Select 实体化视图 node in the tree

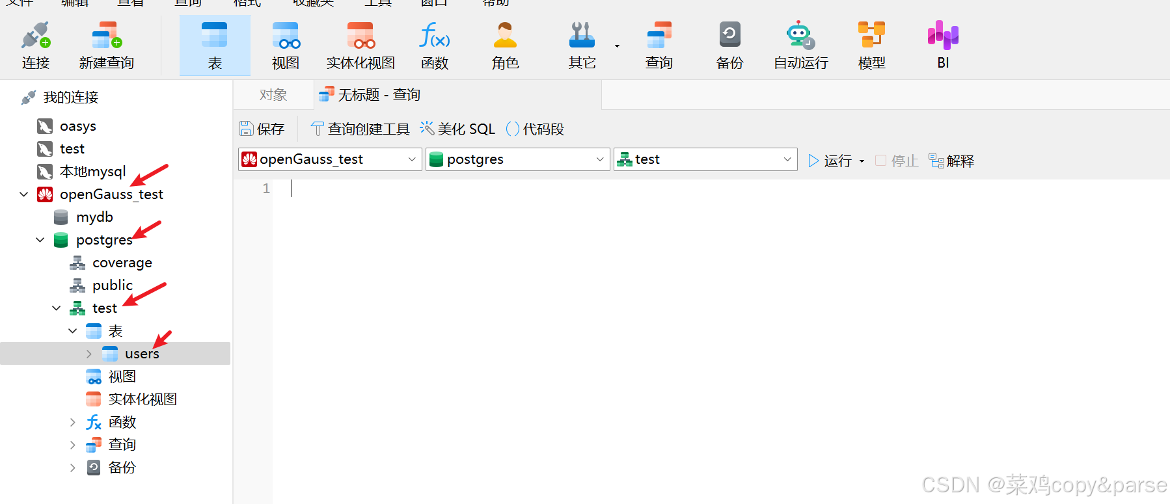click(143, 399)
